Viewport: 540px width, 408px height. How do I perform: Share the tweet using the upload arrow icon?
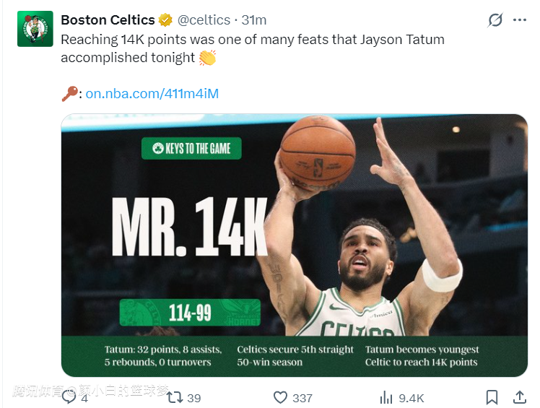(x=518, y=396)
